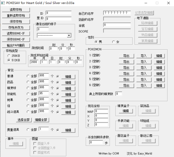Viewport: 174px width, 157px height.
Task: Edit Pokemon slot 6
Action: click(x=159, y=86)
